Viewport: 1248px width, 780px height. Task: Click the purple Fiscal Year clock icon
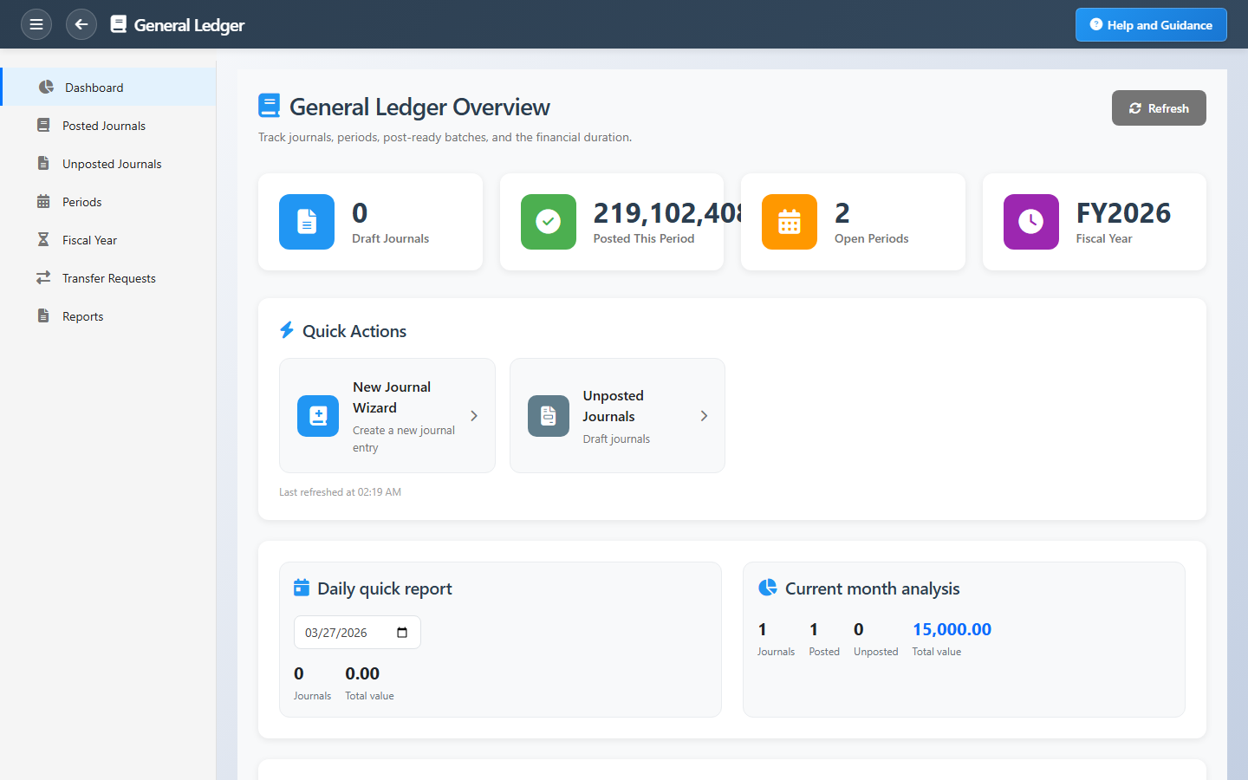click(1030, 222)
